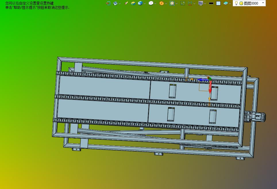The height and width of the screenshot is (189, 277).
Task: Click the white cube view-orientation icon
Action: (x=151, y=3)
